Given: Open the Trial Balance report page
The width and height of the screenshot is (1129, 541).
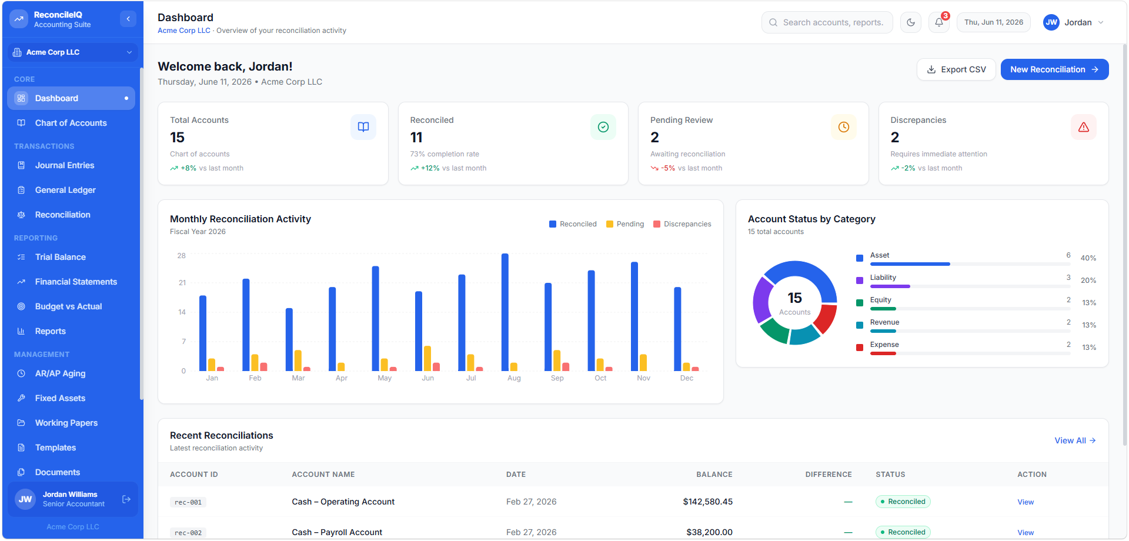Looking at the screenshot, I should [x=71, y=257].
